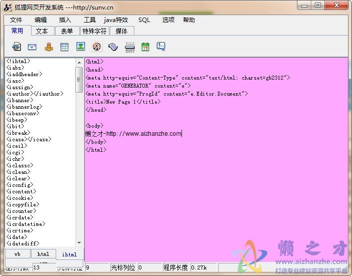Insert a named anchor with anchor icon
Screen dimensions: 352x276
pos(49,47)
